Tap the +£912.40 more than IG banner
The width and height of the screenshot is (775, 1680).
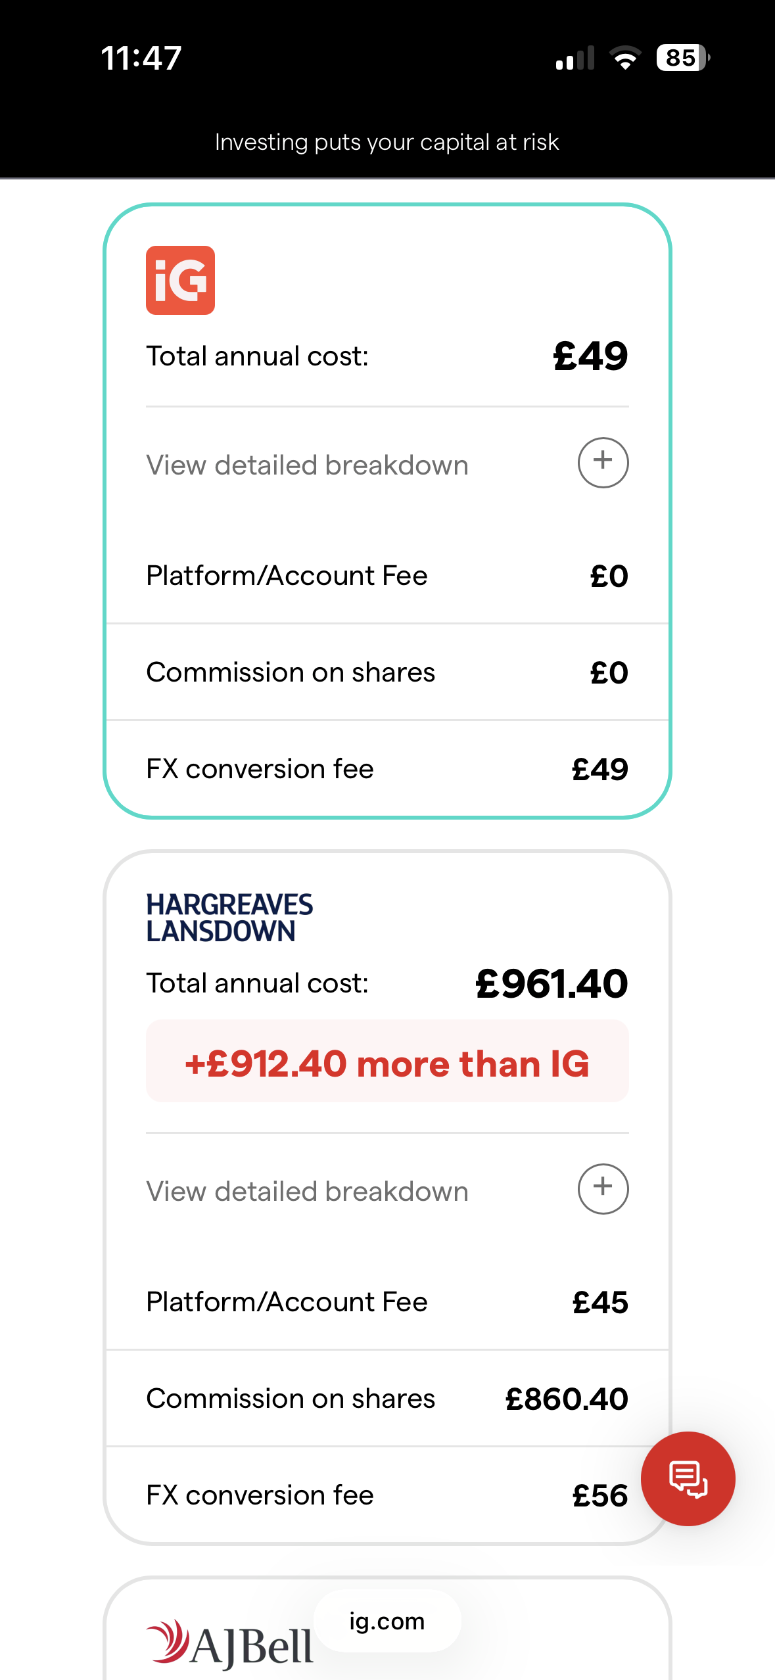coord(387,1062)
